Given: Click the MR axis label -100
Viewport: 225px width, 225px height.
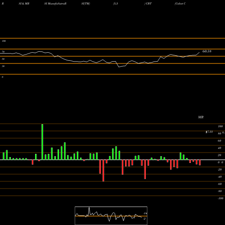Looking at the screenshot, I should coord(220,198).
